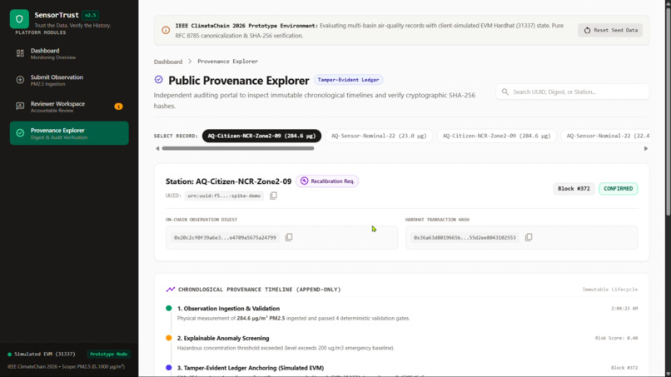
Task: Select the unselected AQ-Citizen-NCR-Zone2-09 record chip
Action: pos(496,136)
